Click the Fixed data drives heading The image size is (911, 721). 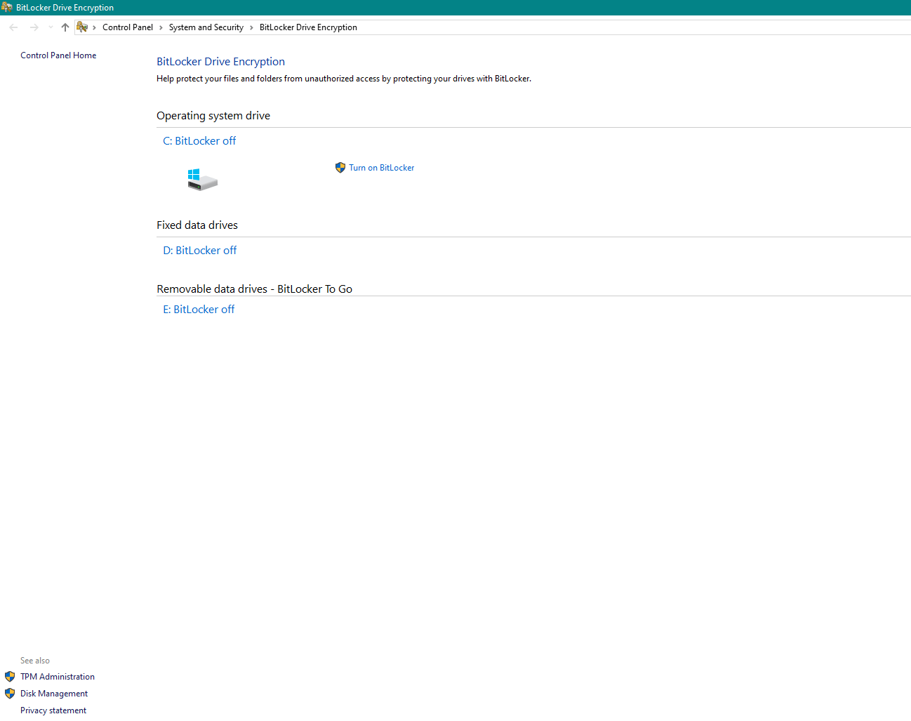(197, 225)
